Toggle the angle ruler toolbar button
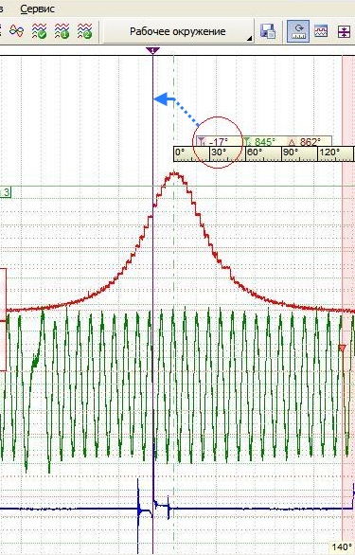This screenshot has height=555, width=355. 298,31
